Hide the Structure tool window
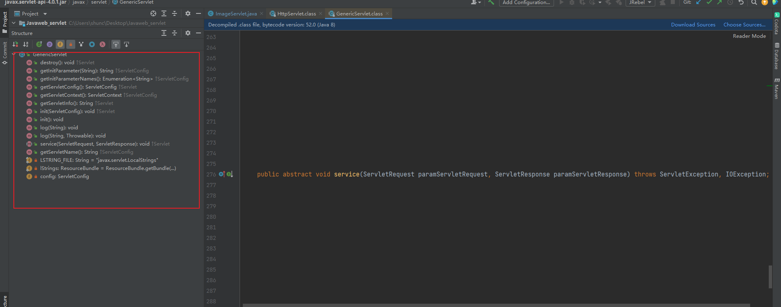Image resolution: width=781 pixels, height=307 pixels. coord(199,33)
